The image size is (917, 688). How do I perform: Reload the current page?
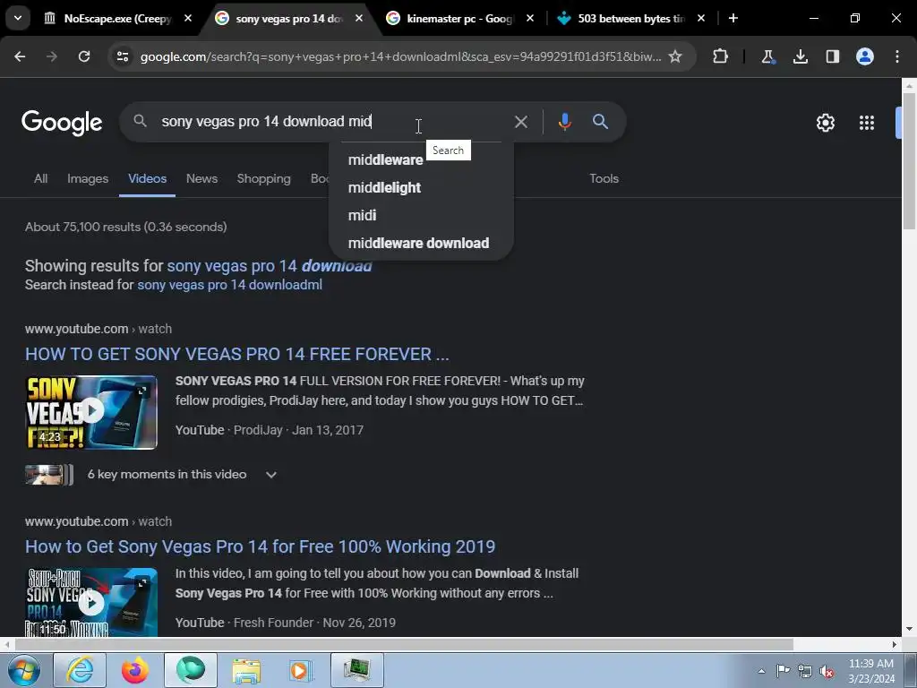click(x=84, y=56)
